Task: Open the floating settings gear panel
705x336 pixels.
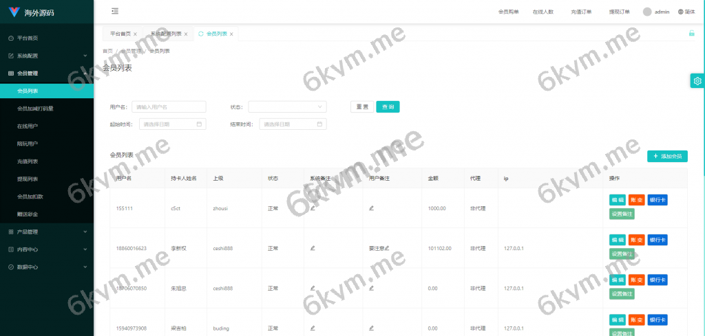Action: click(x=697, y=81)
